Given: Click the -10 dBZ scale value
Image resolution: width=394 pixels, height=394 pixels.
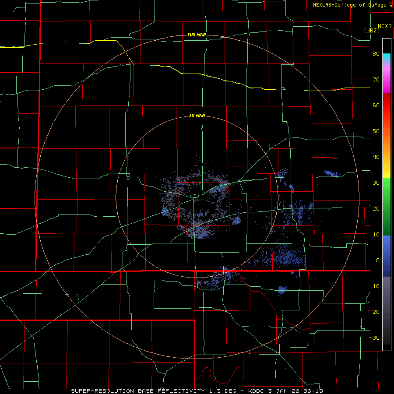Looking at the screenshot, I should (x=374, y=286).
